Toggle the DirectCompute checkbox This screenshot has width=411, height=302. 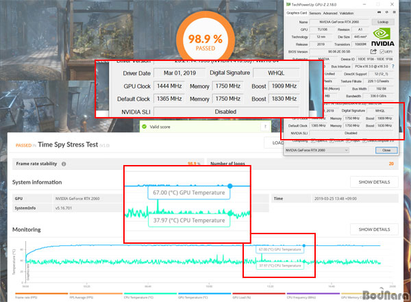pyautogui.click(x=364, y=141)
